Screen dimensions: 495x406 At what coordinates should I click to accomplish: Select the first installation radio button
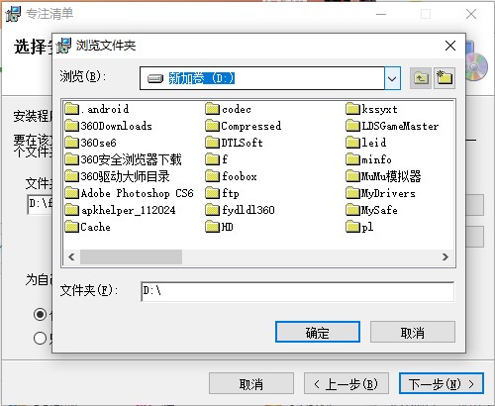(x=40, y=314)
